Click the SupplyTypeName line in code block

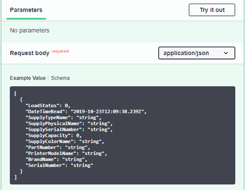[x=63, y=117]
